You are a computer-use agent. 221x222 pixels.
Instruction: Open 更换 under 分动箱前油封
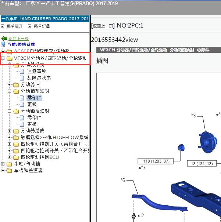pyautogui.click(x=32, y=104)
